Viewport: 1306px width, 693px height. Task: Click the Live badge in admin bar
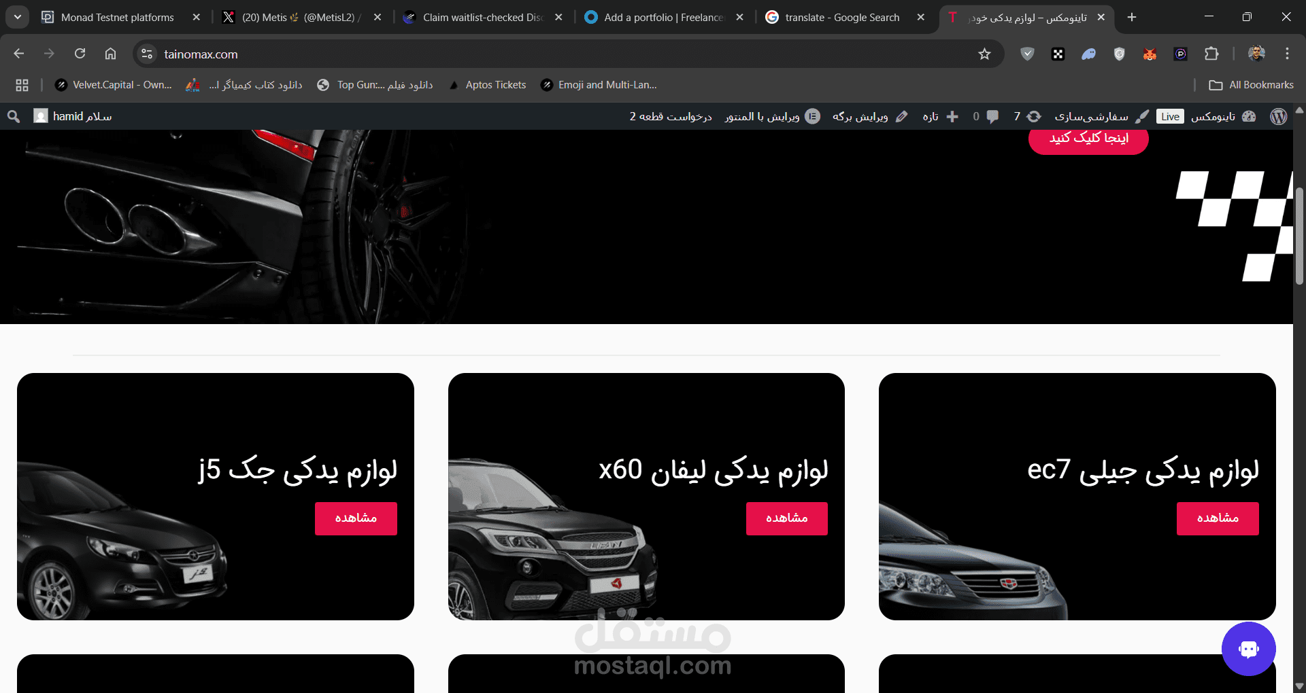click(1170, 116)
